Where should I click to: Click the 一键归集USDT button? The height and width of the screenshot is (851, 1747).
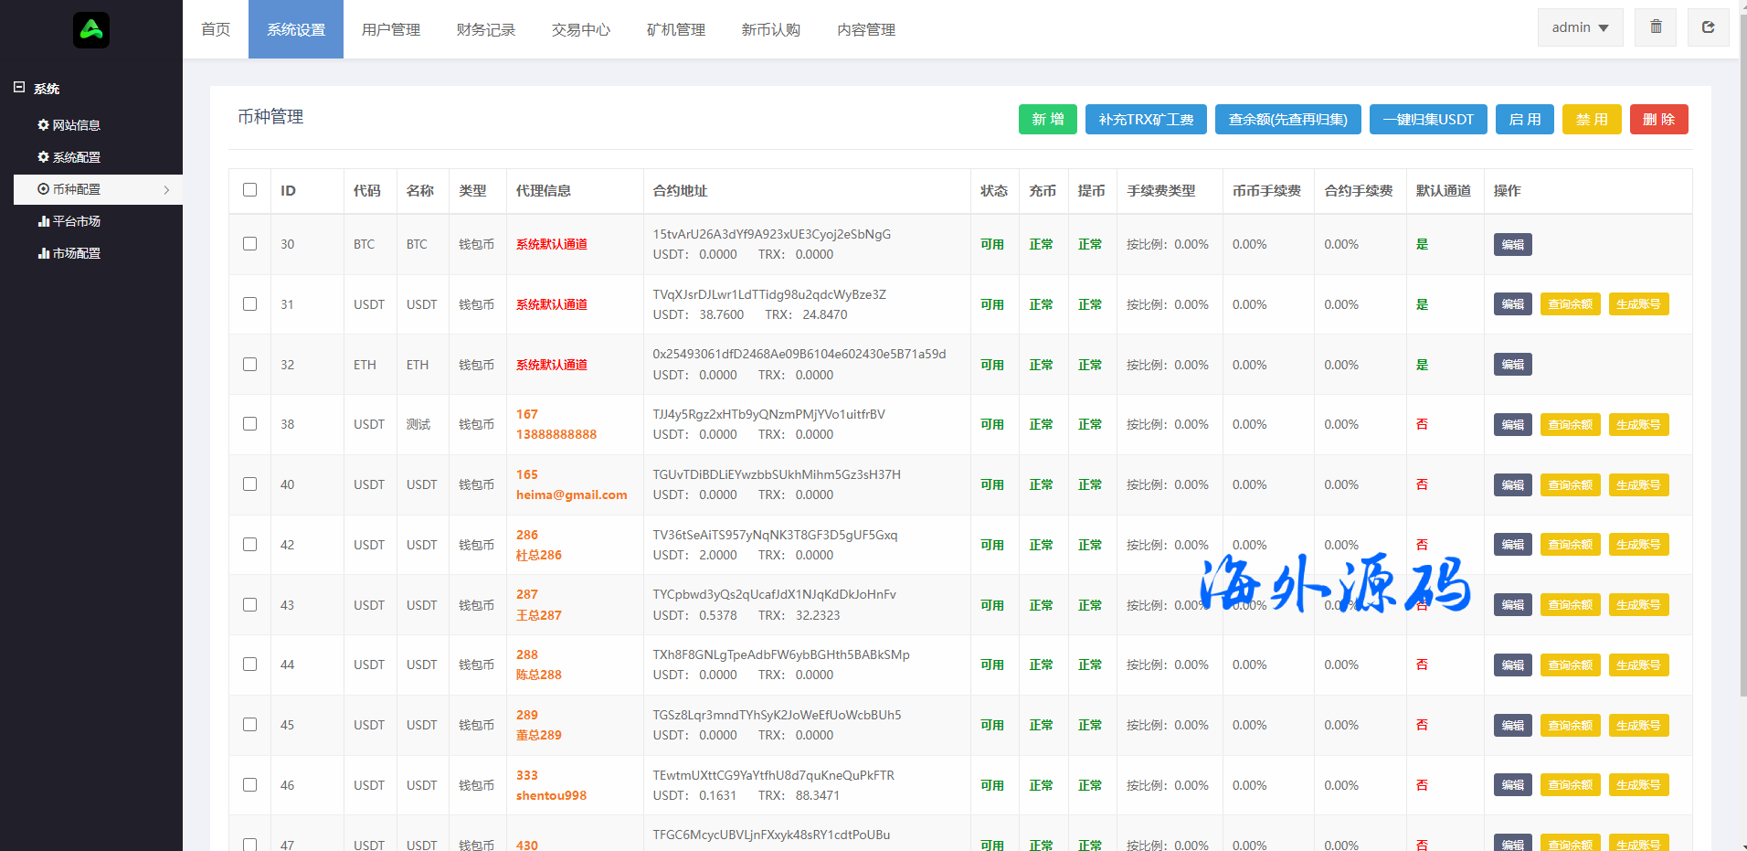pos(1427,120)
